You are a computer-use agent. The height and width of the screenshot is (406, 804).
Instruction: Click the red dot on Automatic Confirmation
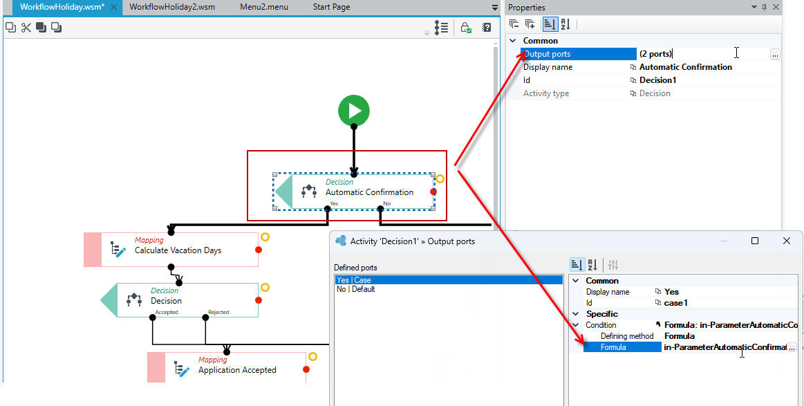pyautogui.click(x=433, y=192)
